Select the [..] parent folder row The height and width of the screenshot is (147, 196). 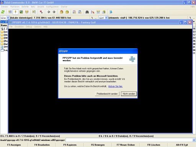[4, 29]
